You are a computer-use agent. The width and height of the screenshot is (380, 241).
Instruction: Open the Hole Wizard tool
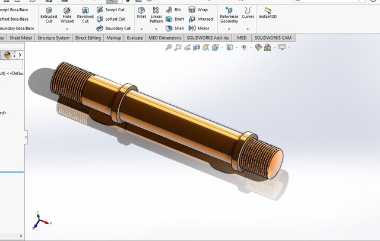tap(67, 15)
